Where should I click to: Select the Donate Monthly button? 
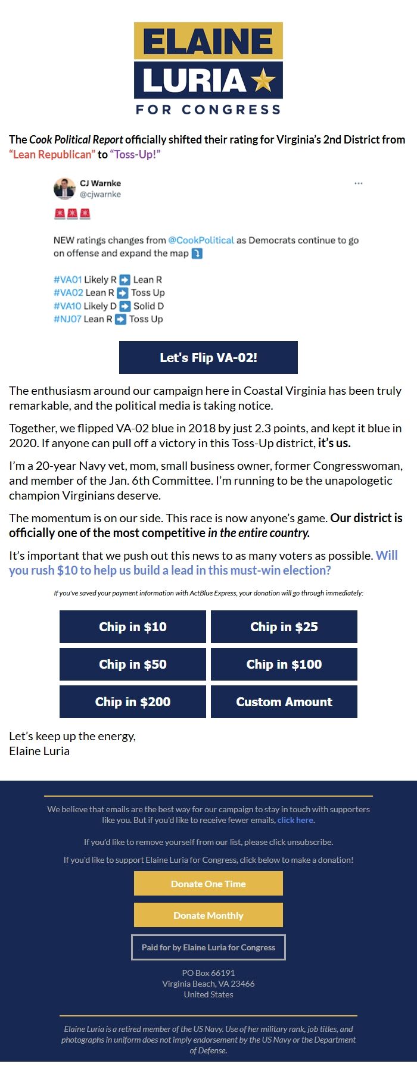[x=208, y=915]
